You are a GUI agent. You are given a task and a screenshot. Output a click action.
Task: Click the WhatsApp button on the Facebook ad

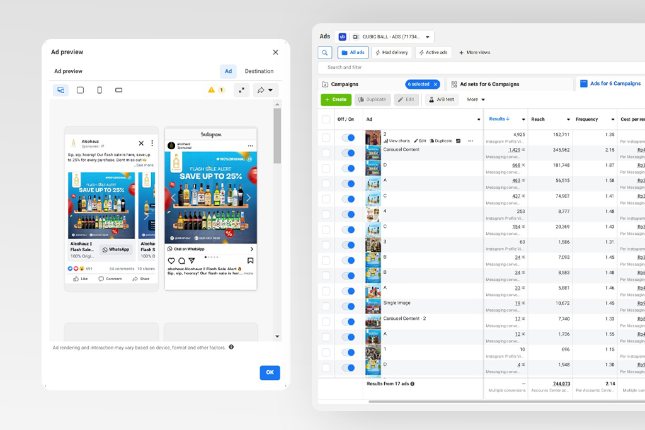point(116,249)
